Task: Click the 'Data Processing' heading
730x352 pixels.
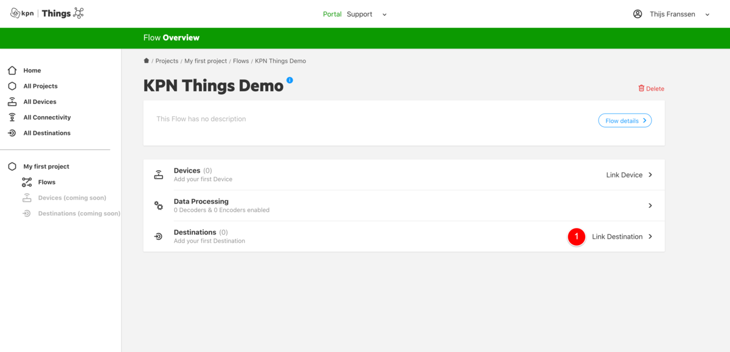Action: pos(201,201)
